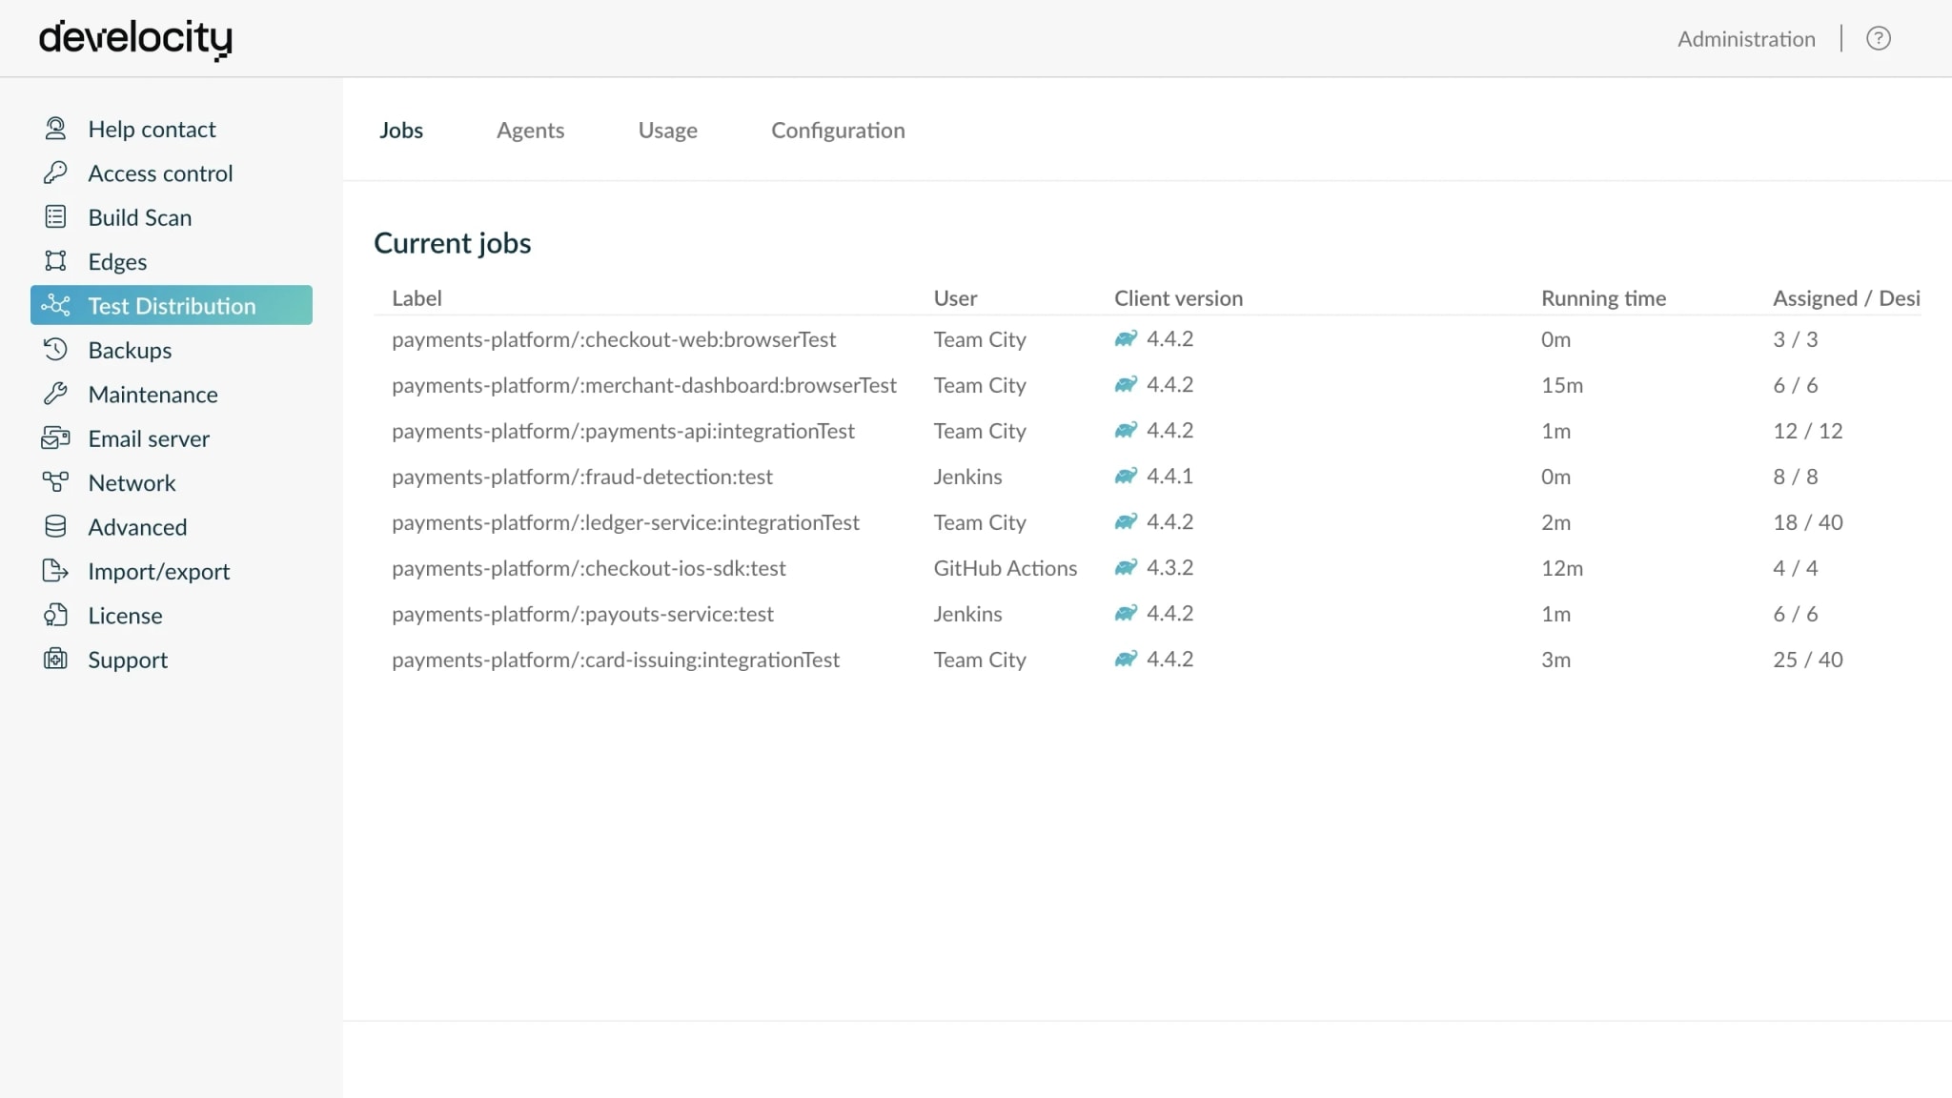This screenshot has width=1952, height=1098.
Task: Switch to the Agents tab
Action: point(530,131)
